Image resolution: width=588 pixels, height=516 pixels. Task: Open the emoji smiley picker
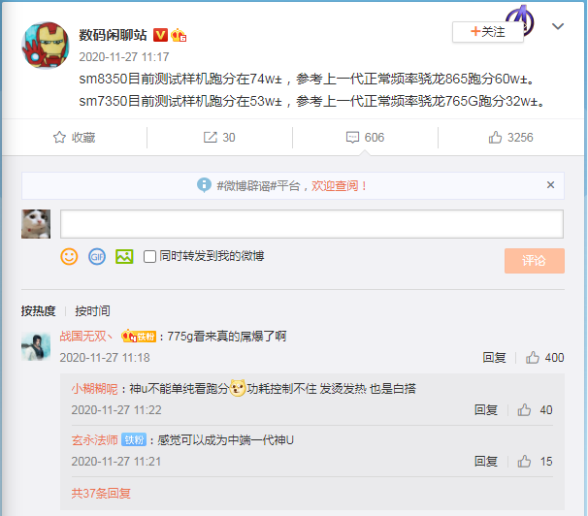(x=69, y=257)
